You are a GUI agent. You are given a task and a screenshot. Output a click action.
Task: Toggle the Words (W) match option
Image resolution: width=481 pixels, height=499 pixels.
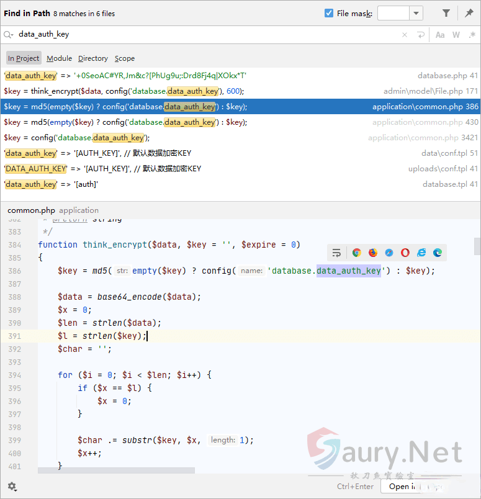[456, 35]
